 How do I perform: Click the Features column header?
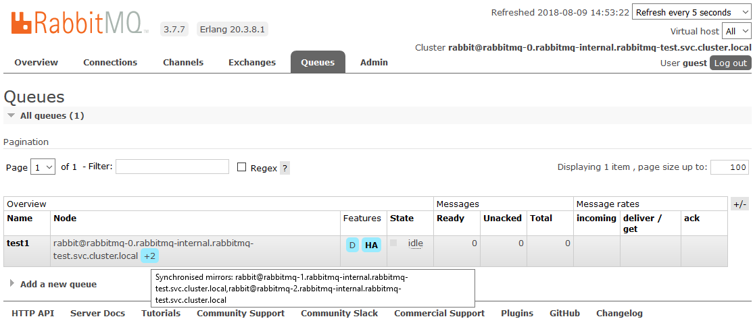(362, 218)
